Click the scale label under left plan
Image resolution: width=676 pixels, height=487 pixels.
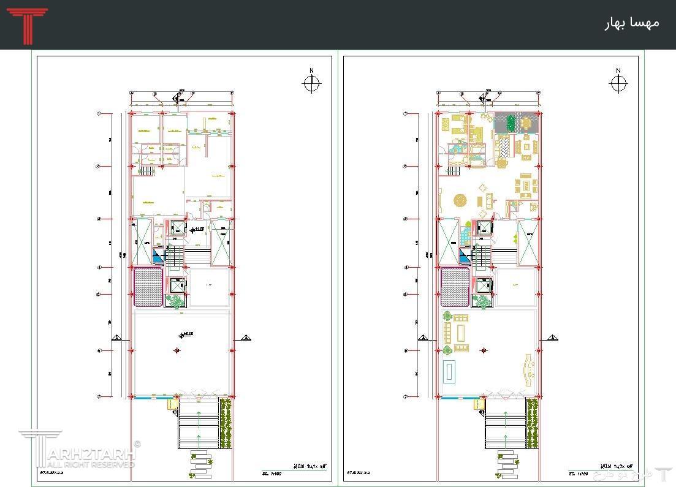[266, 474]
